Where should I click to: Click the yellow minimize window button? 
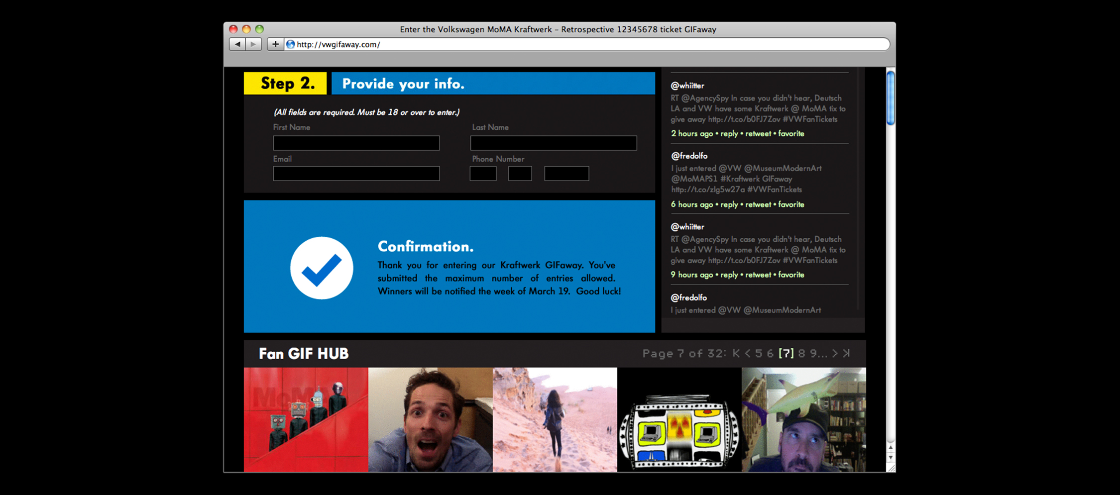246,29
